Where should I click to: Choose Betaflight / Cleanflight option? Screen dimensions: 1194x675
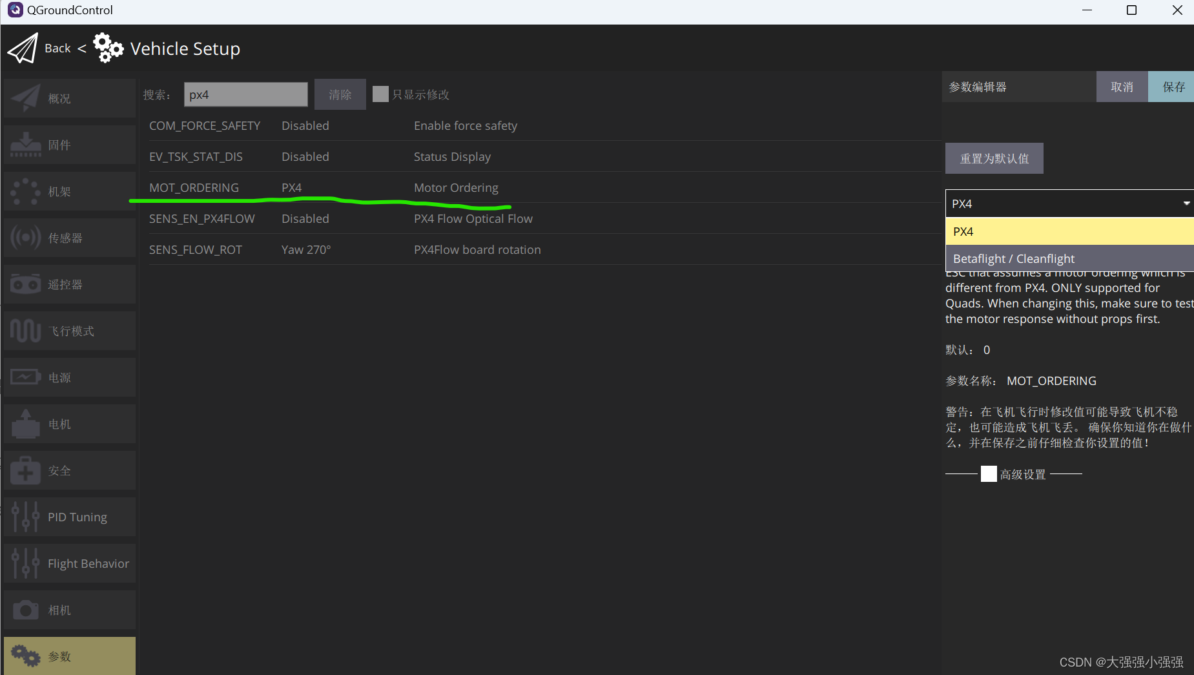(1069, 258)
